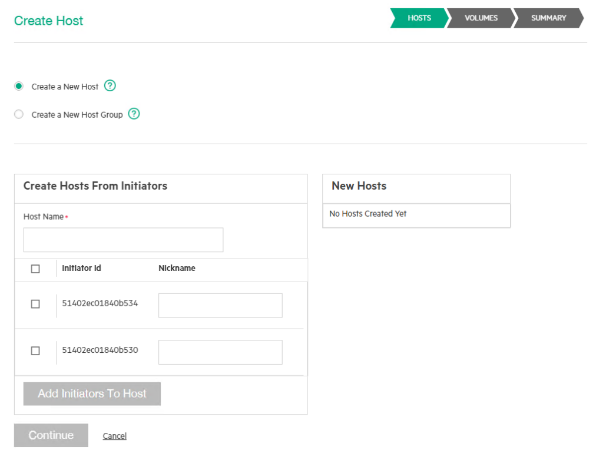Click help icon next to Create a New Host

point(110,86)
